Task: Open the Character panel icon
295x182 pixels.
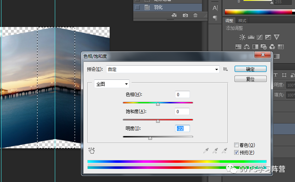Action: [x=215, y=8]
